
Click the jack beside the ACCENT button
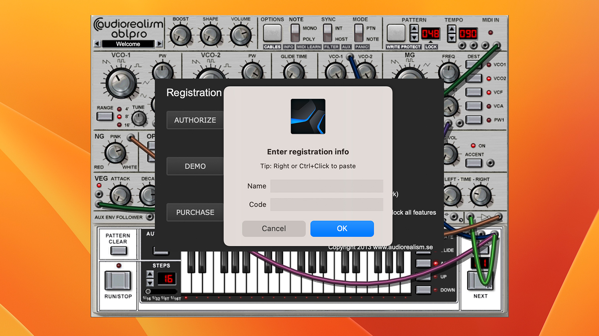[490, 163]
